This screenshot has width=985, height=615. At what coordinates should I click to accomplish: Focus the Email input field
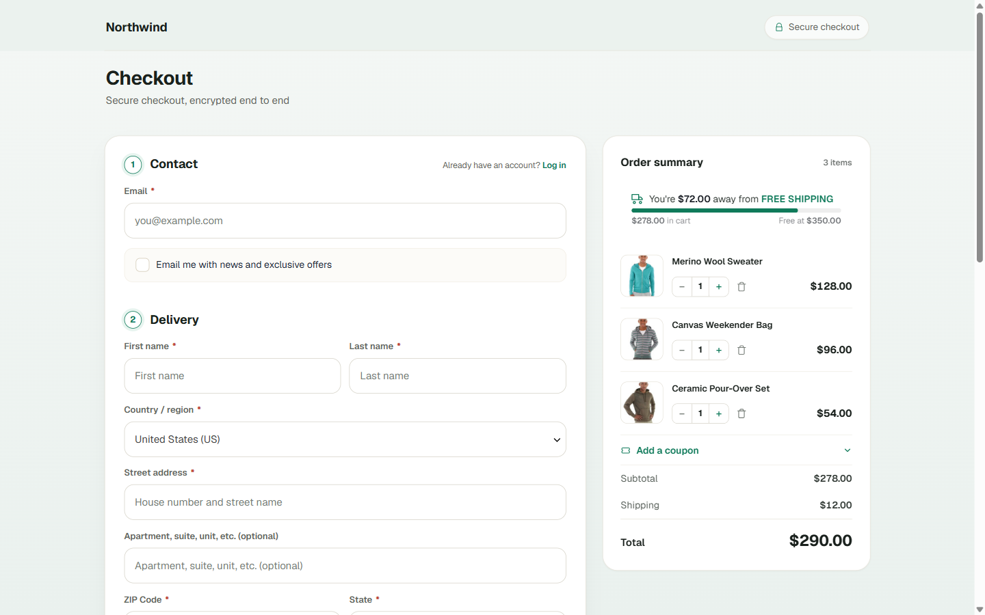click(x=345, y=221)
